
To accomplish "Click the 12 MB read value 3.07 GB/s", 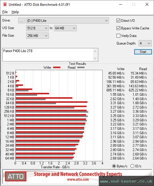I will (140, 137).
